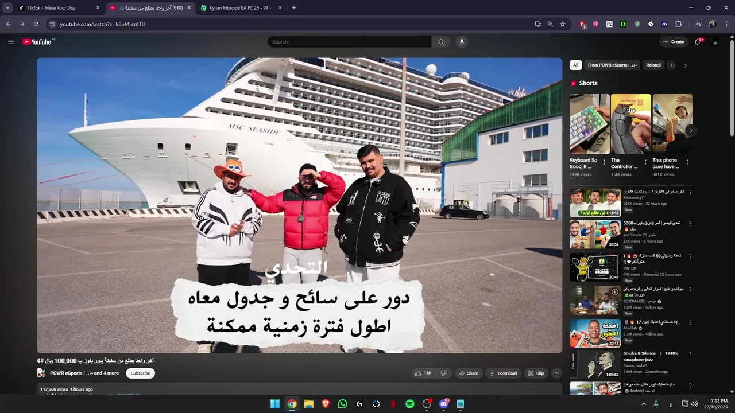Click the Create button
This screenshot has height=413, width=735.
[x=674, y=42]
